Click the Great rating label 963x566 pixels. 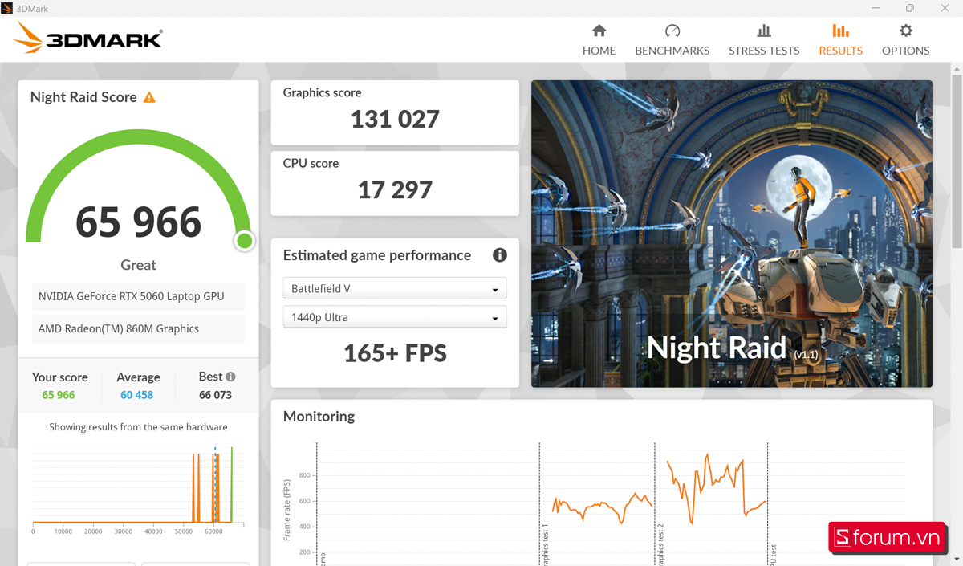click(138, 265)
